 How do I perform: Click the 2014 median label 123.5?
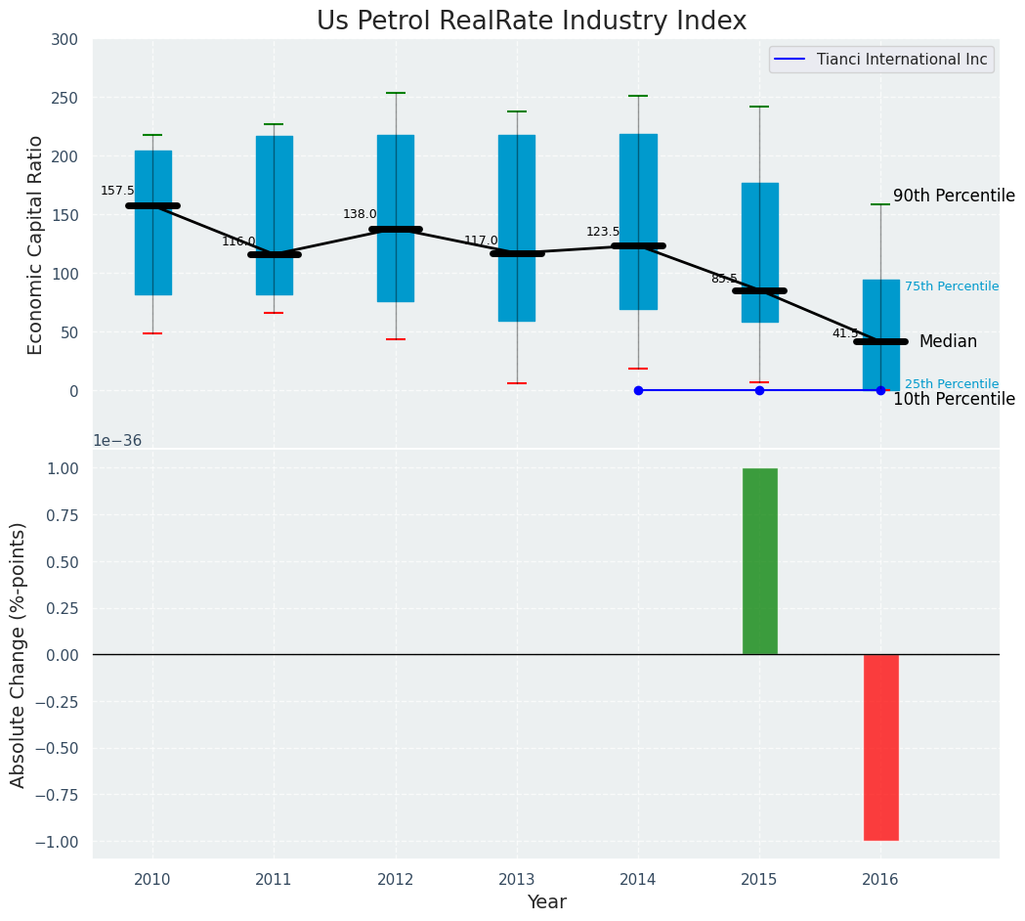(x=603, y=232)
